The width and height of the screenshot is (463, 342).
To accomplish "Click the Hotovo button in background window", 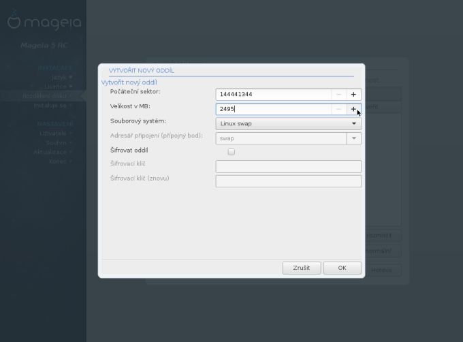I will pos(381,270).
